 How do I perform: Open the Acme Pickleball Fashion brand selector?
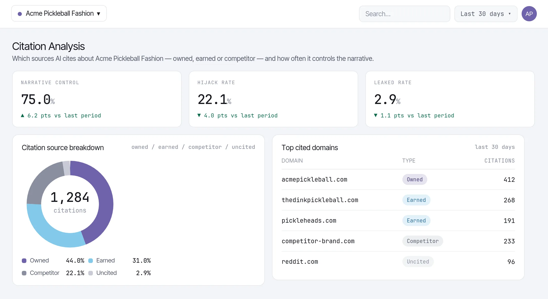click(59, 13)
